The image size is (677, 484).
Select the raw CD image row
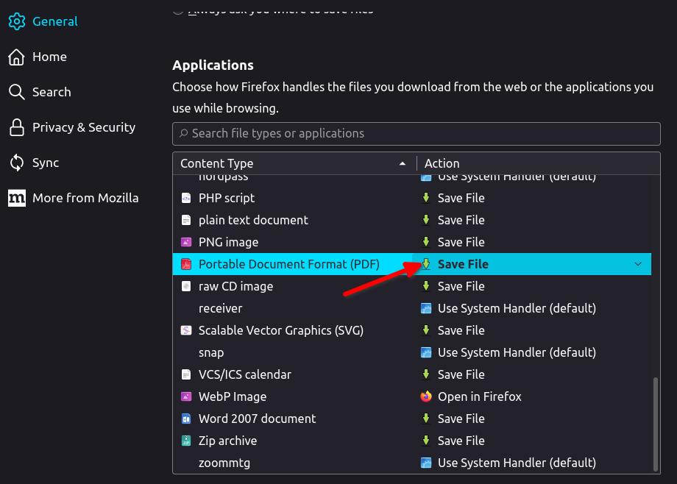click(x=412, y=286)
